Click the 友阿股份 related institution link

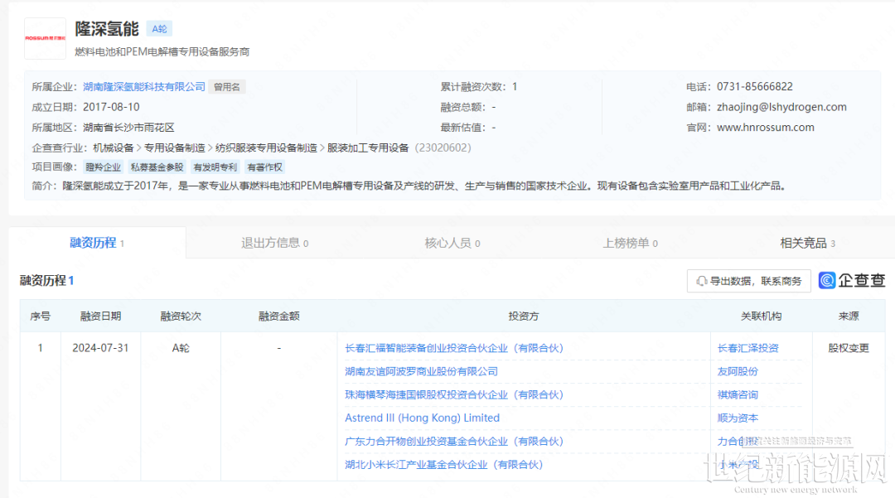click(738, 371)
